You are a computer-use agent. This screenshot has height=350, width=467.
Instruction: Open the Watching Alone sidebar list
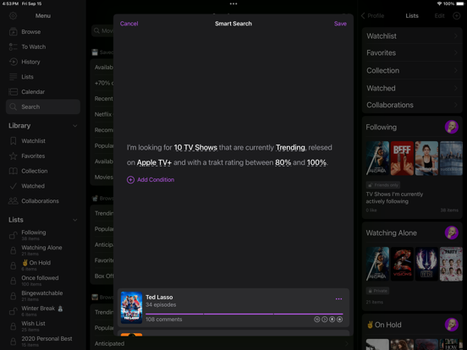tap(43, 250)
